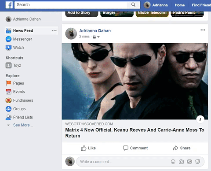Focus the Write a comment field

tap(140, 162)
